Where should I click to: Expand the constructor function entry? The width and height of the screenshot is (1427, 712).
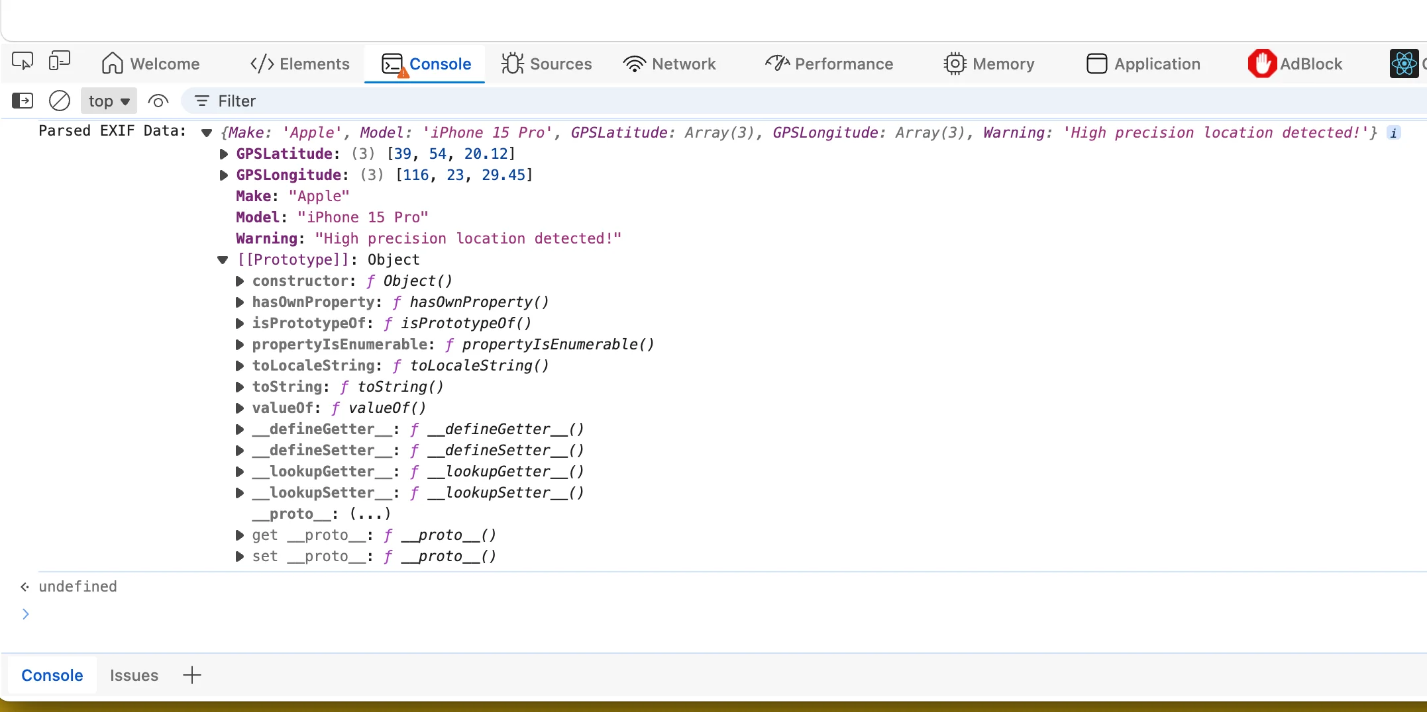pyautogui.click(x=240, y=281)
